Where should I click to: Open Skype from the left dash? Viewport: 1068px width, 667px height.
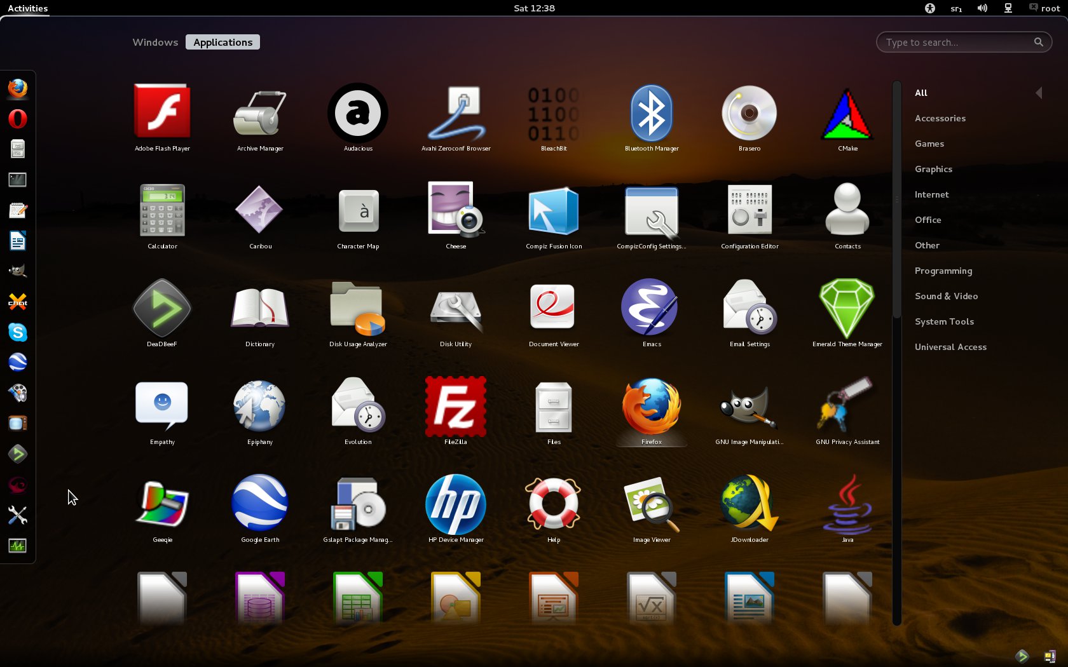tap(18, 332)
